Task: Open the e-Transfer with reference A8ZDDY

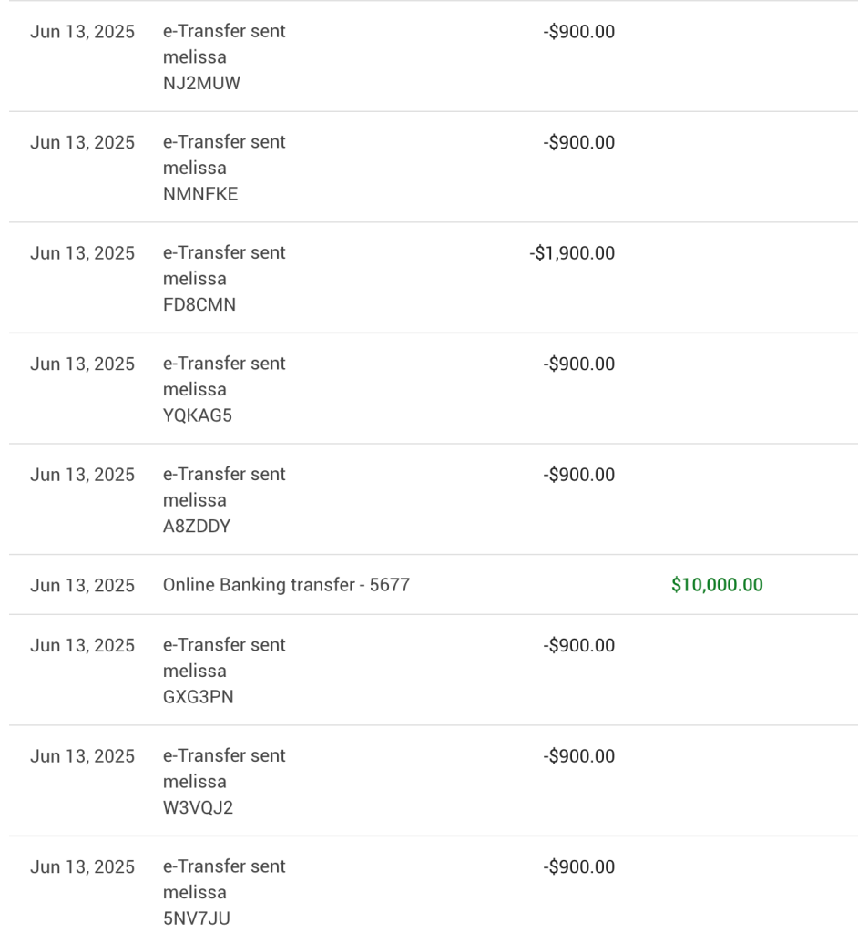Action: click(434, 498)
